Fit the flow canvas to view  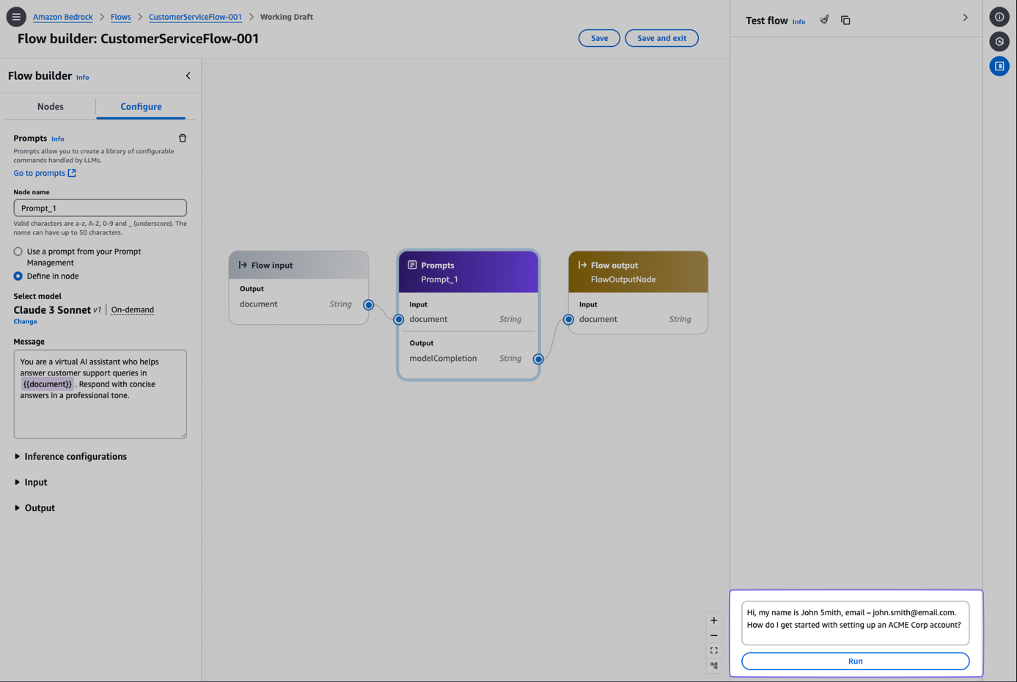713,650
